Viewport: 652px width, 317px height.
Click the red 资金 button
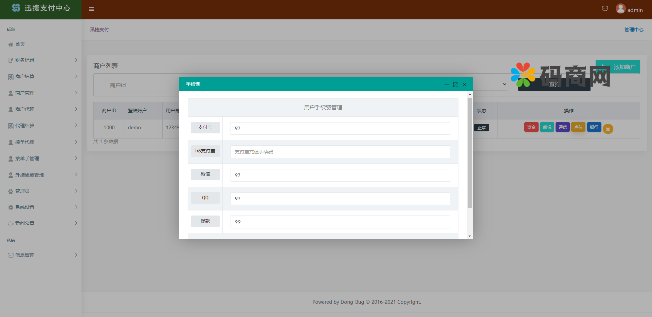pos(531,127)
